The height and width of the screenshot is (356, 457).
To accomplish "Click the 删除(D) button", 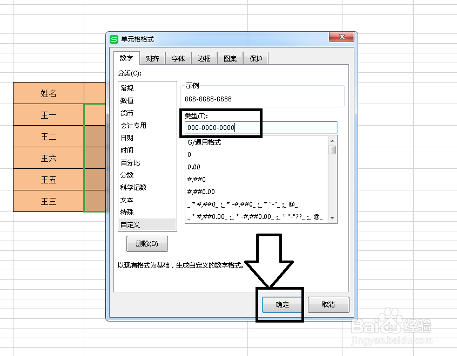I will (x=146, y=244).
